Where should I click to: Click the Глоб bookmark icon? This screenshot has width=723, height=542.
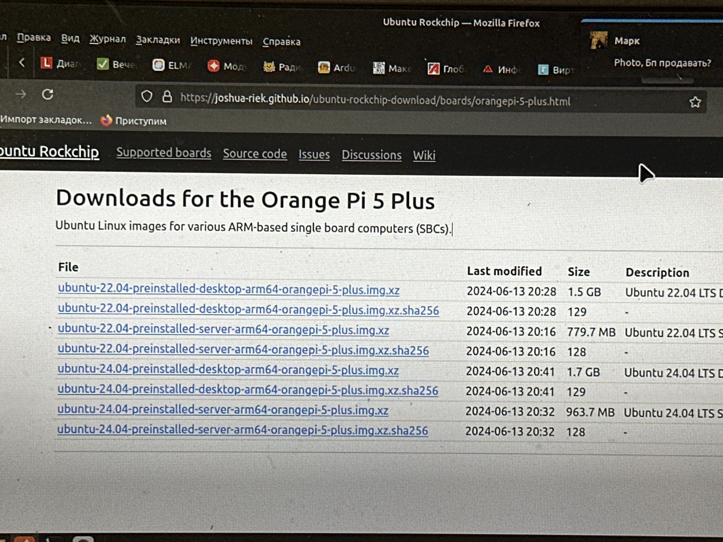(x=433, y=68)
